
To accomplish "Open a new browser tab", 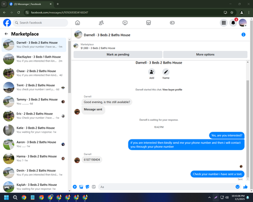I will pyautogui.click(x=58, y=4).
